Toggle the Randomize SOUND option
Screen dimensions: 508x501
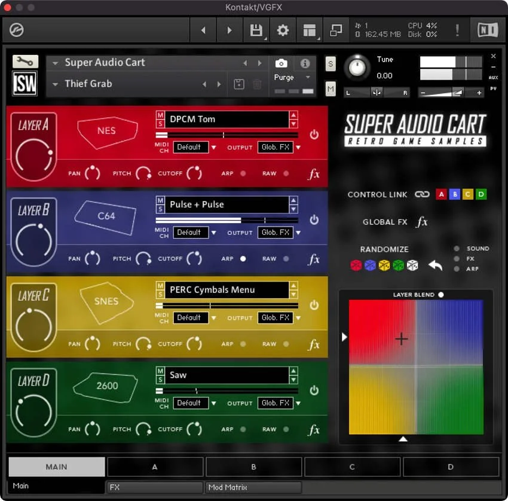[457, 249]
